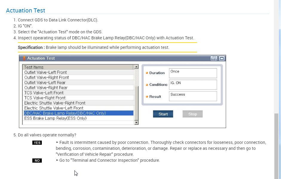Click the grayed Stop button
Viewport: 281px width, 179px height.
tap(193, 114)
